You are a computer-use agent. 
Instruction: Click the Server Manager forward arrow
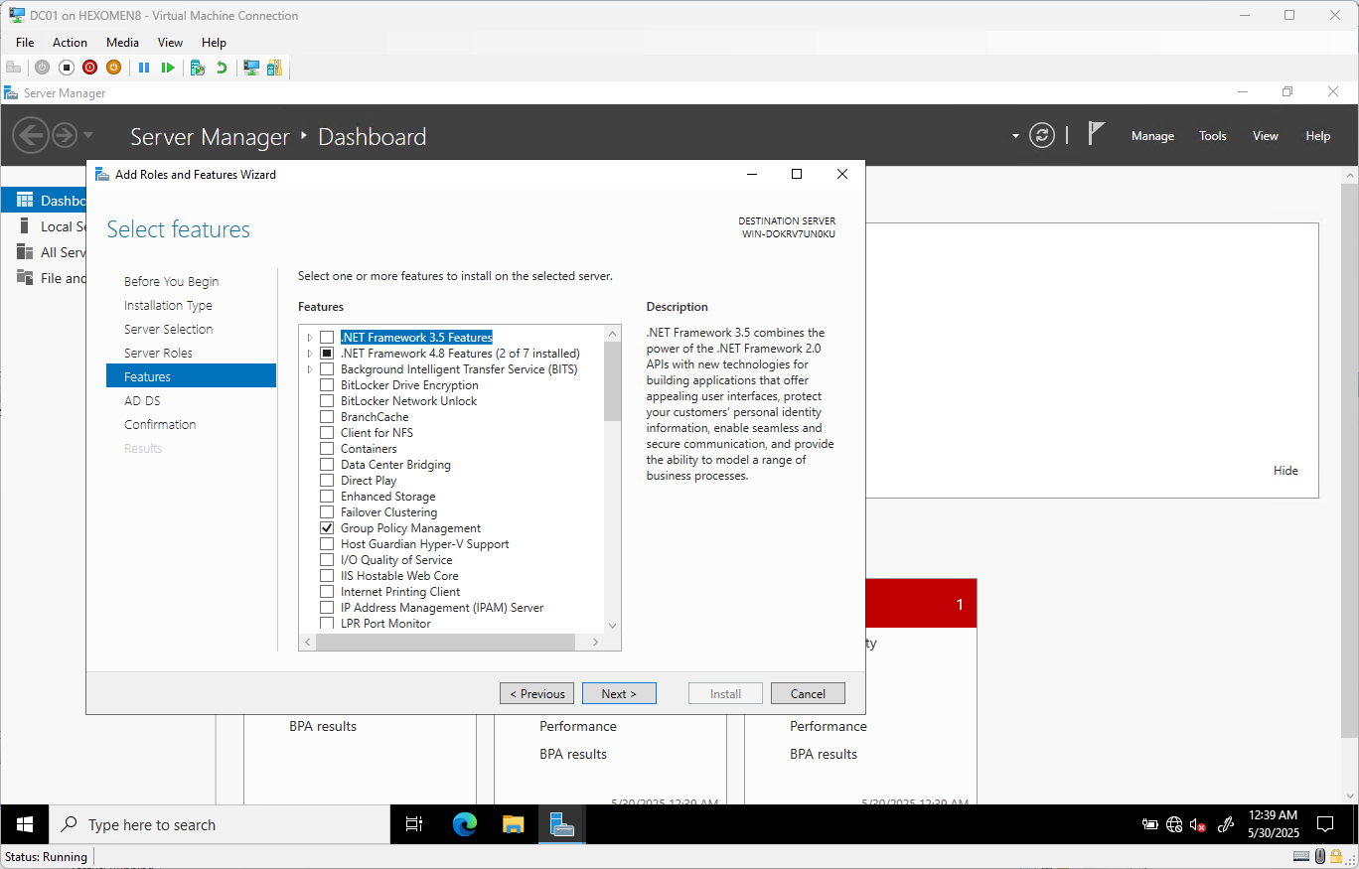[65, 135]
